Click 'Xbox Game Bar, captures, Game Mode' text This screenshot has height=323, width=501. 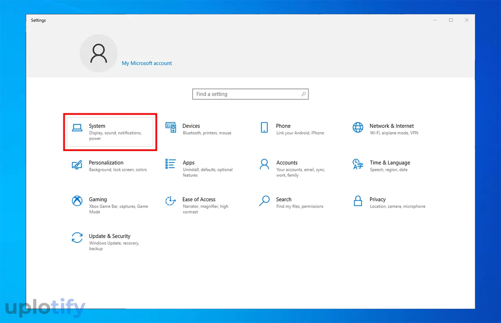[119, 209]
